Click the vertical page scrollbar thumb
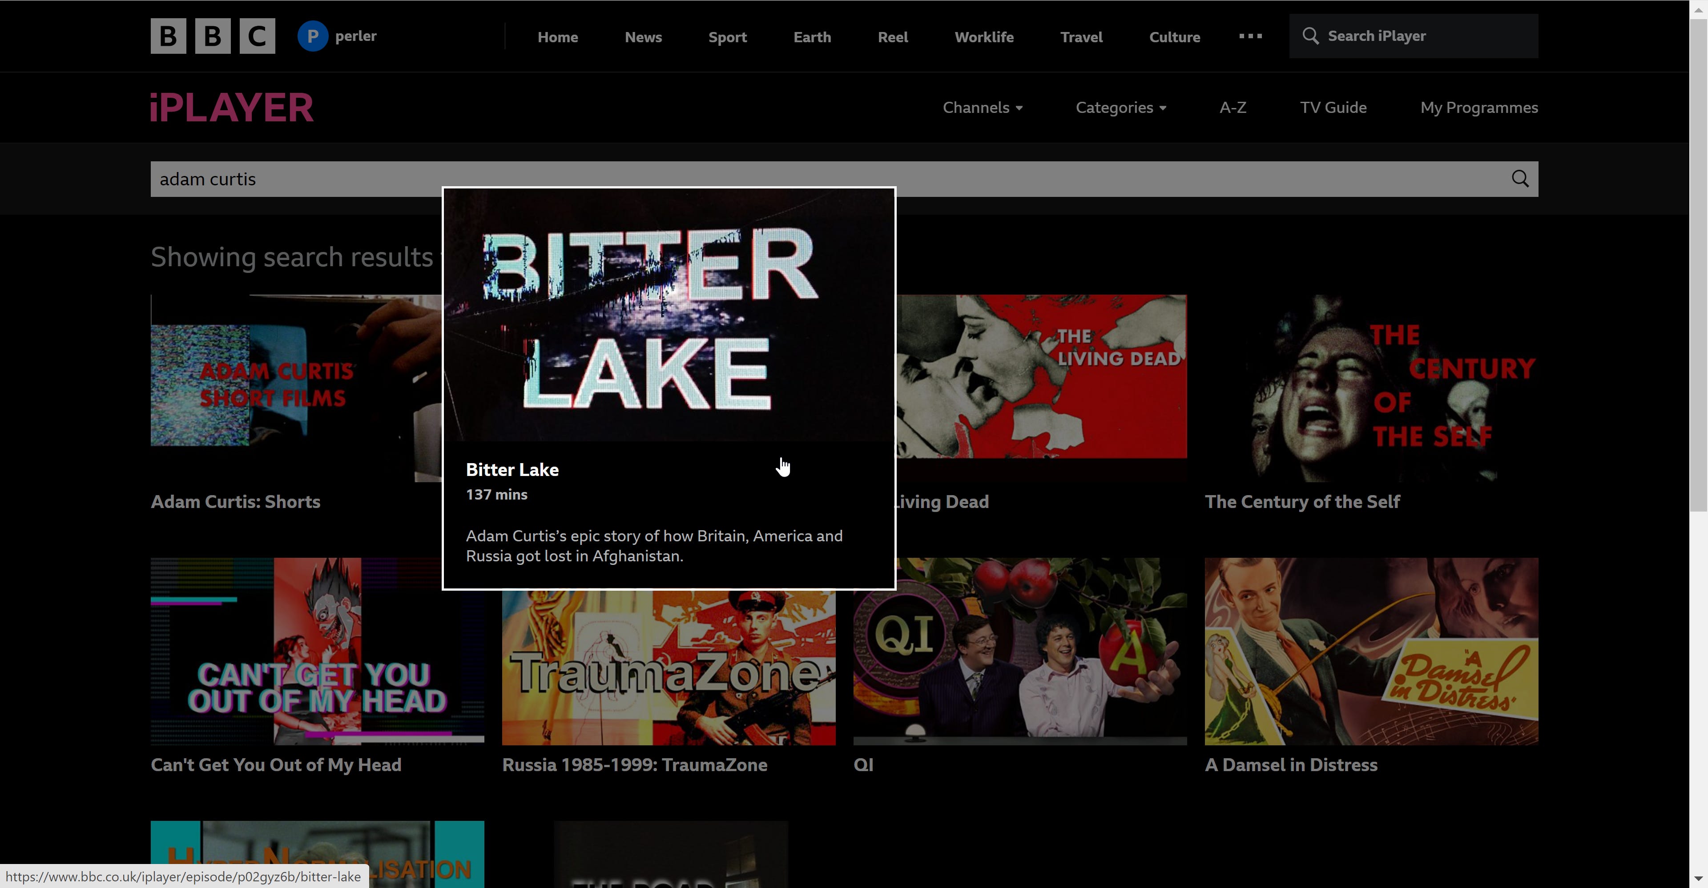This screenshot has width=1708, height=888. [1698, 265]
